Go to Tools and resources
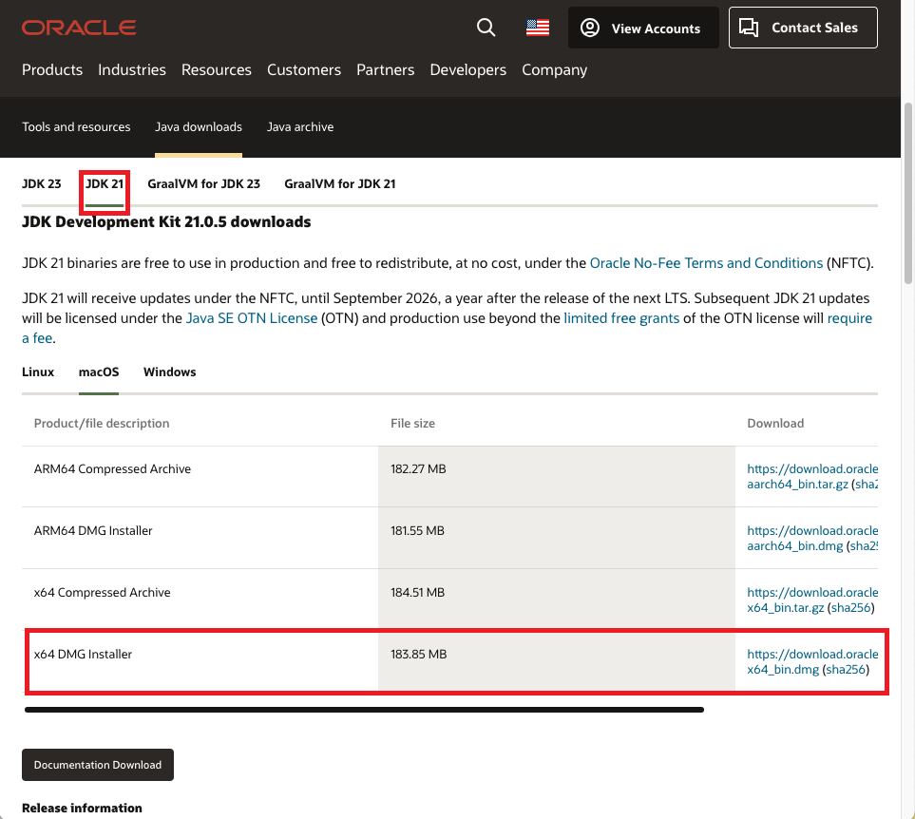Viewport: 915px width, 819px height. 76,126
